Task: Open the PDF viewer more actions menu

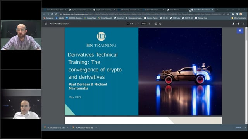Action: pos(243,24)
